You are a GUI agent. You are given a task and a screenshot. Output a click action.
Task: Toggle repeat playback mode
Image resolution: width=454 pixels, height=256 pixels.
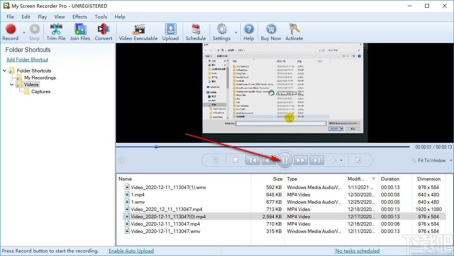[216, 160]
